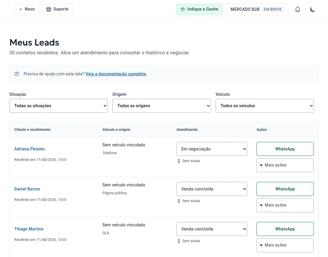Click Sem veículo vinculado in Thiago Martins row
This screenshot has width=328, height=257.
[x=124, y=225]
